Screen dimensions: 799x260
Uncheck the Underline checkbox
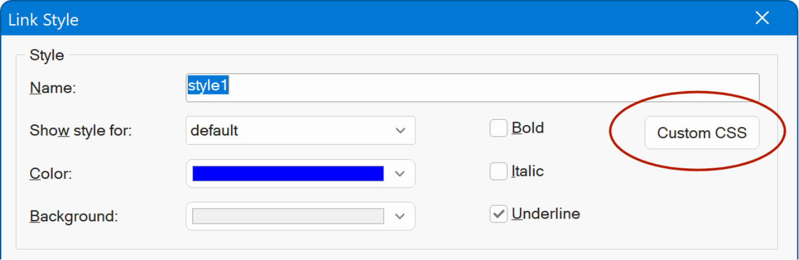[498, 214]
